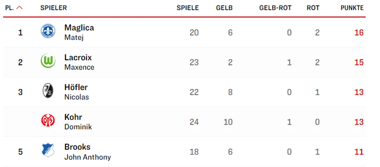Sort table by PL. column header
The height and width of the screenshot is (167, 380).
9,8
